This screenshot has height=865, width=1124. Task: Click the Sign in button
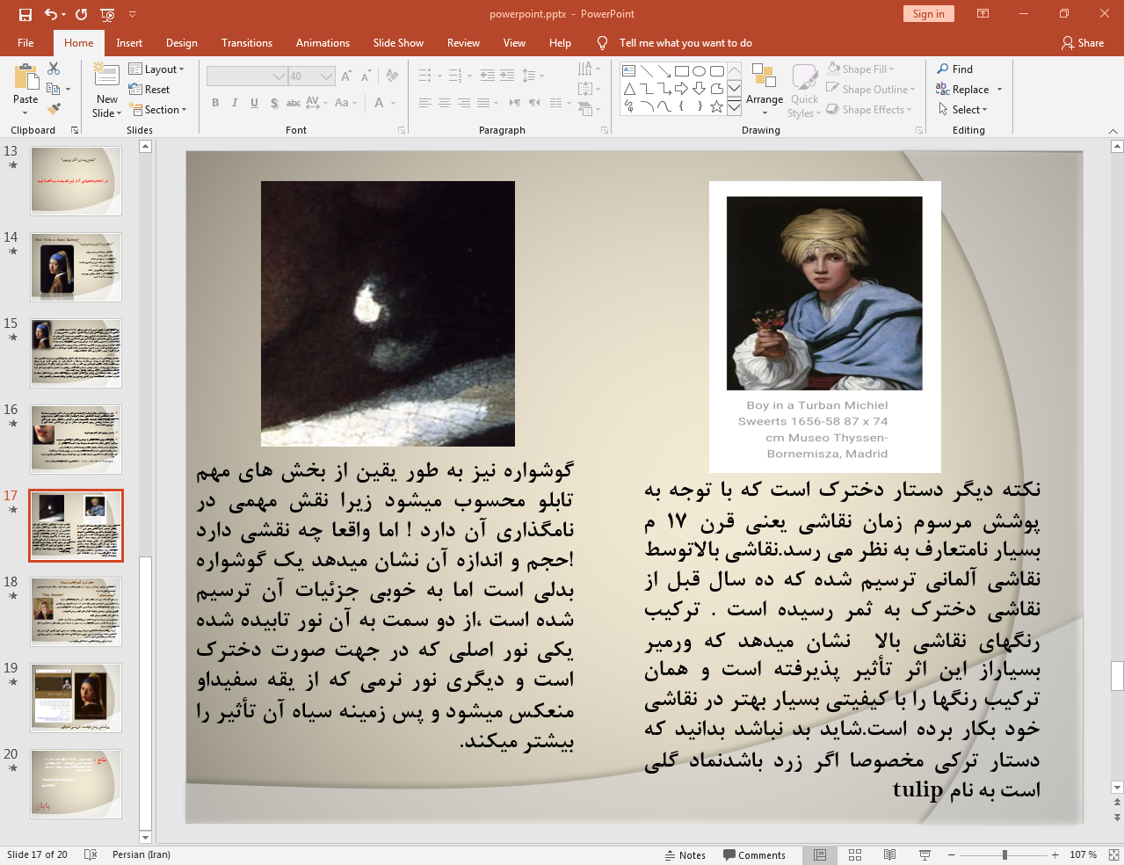click(x=928, y=14)
